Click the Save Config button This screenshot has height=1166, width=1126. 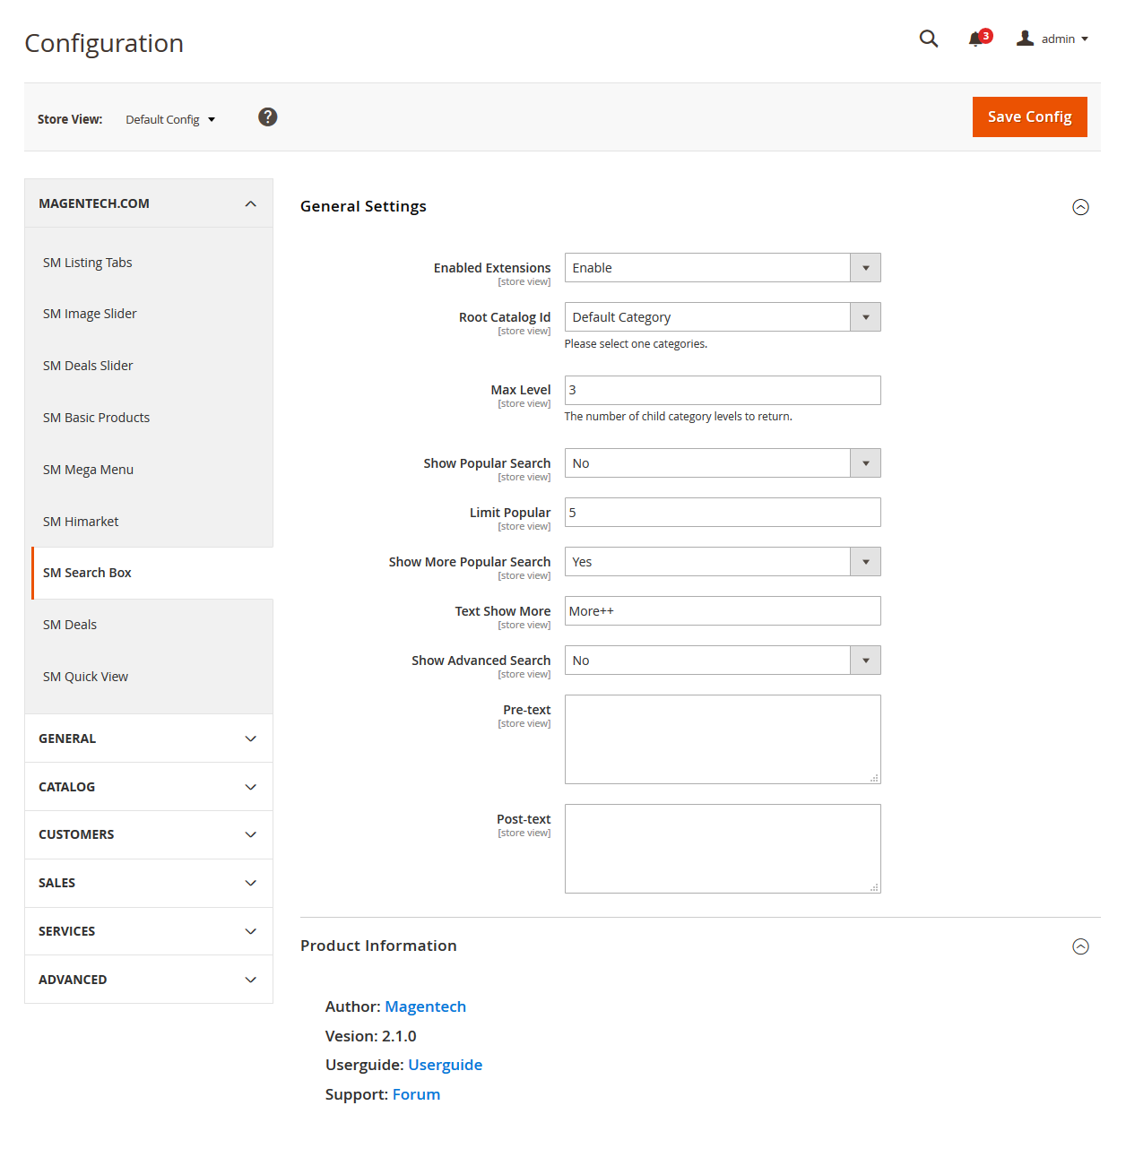click(1029, 117)
